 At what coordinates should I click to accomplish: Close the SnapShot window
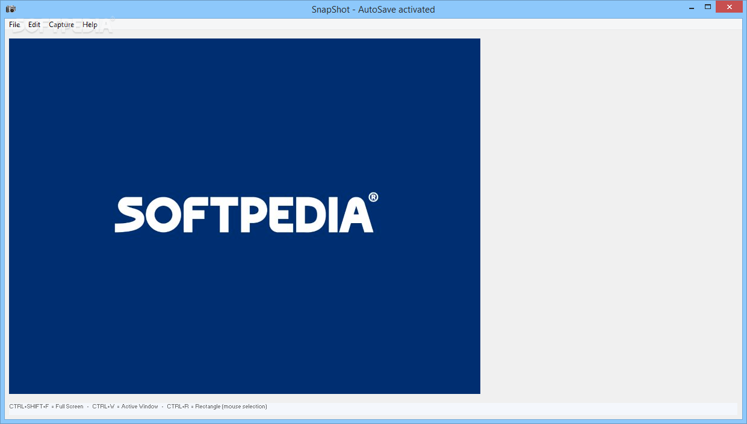pyautogui.click(x=730, y=7)
